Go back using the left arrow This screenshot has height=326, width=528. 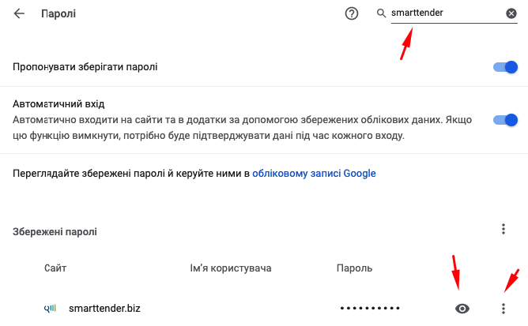(x=19, y=13)
